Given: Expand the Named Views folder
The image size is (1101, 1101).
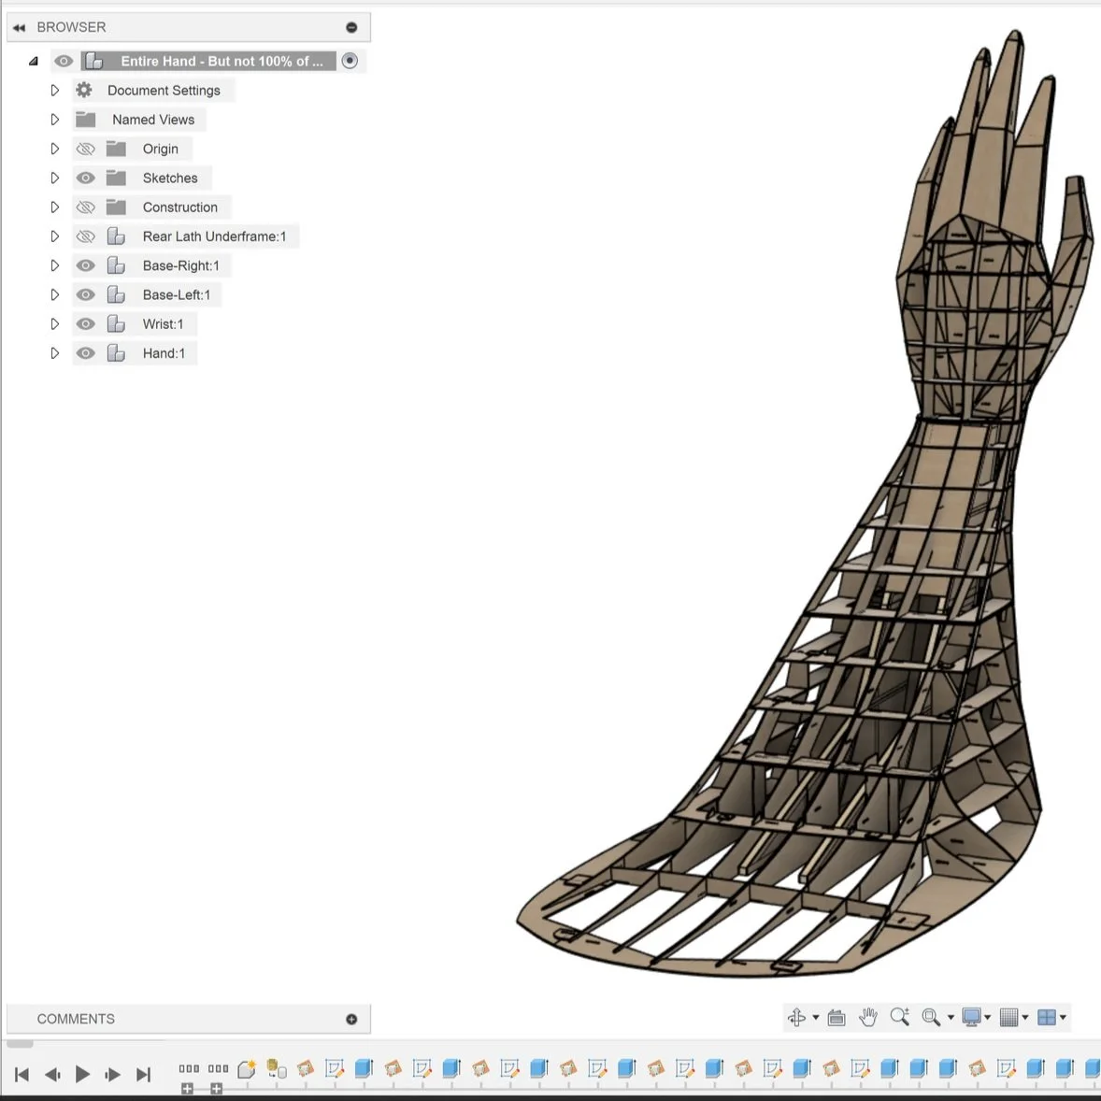Looking at the screenshot, I should [x=55, y=120].
